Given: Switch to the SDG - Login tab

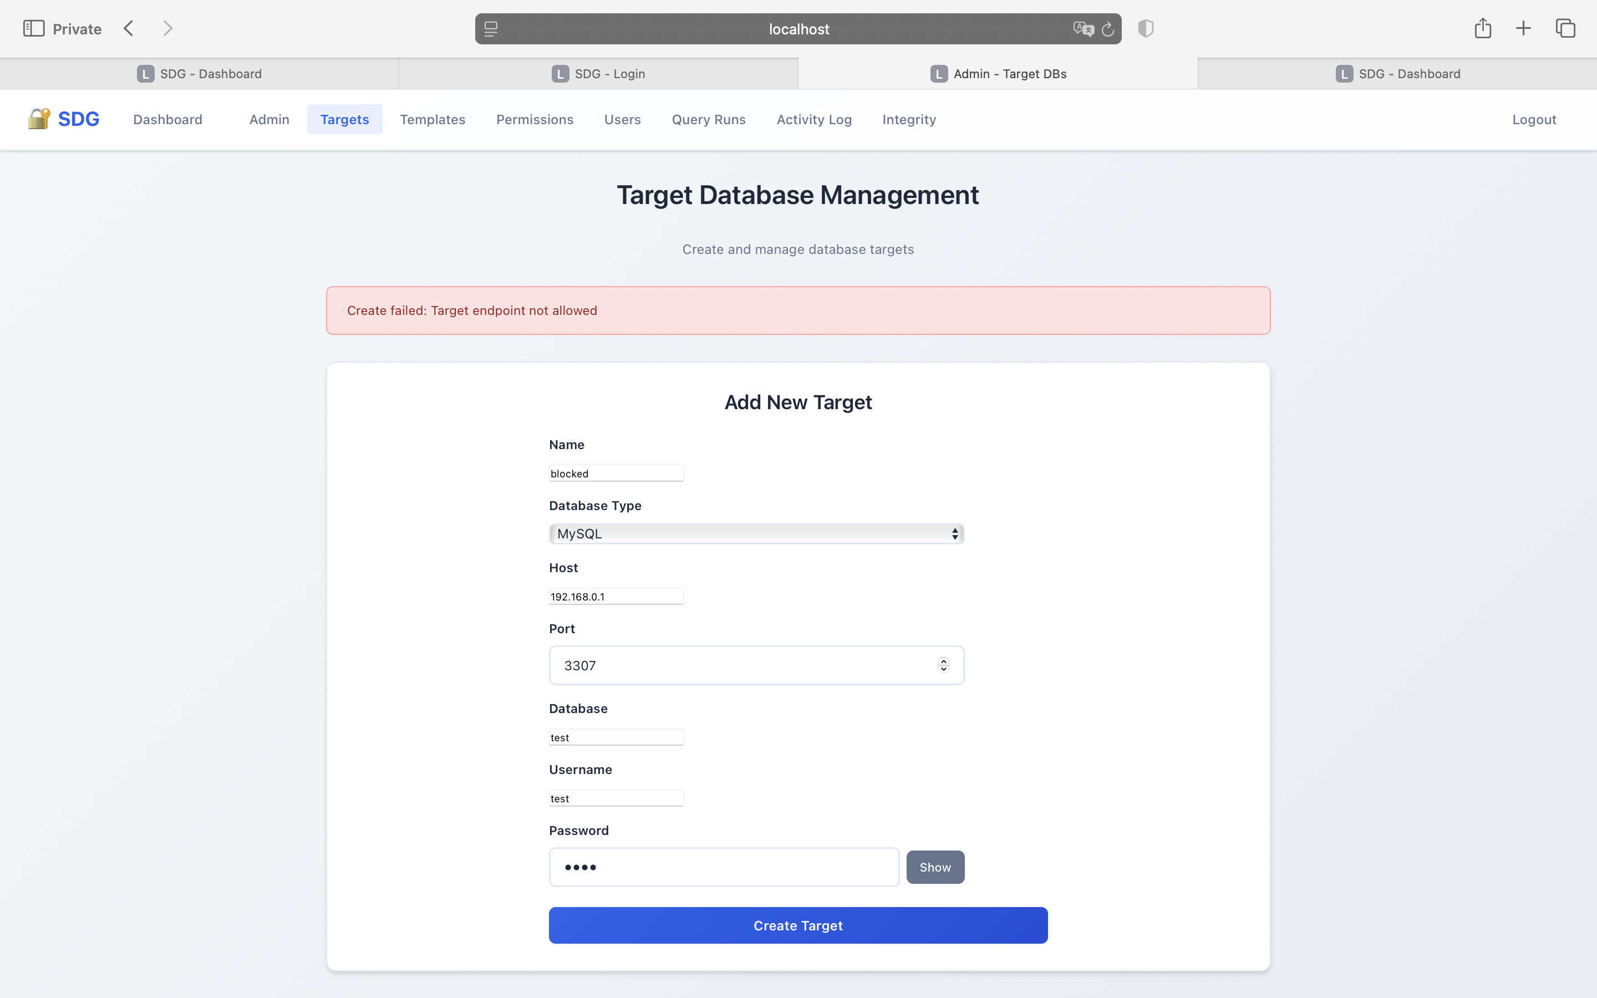Looking at the screenshot, I should [x=598, y=74].
